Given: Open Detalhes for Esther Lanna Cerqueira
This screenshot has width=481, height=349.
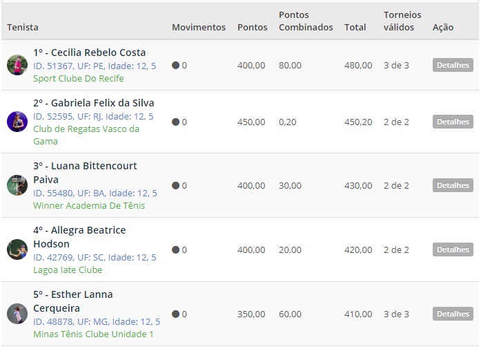Looking at the screenshot, I should click(x=453, y=314).
